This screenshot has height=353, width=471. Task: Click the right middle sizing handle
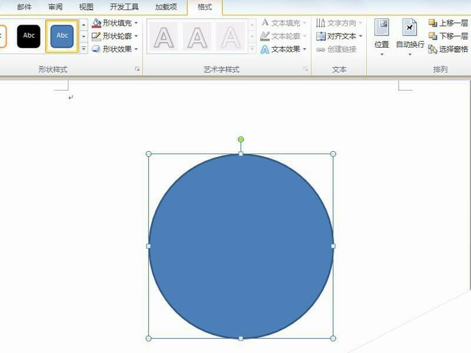click(x=333, y=246)
